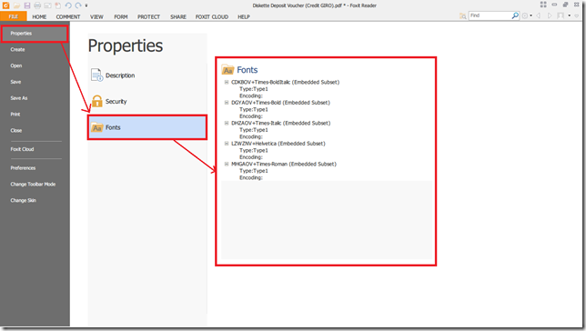
Task: Select Change Toolbar Mode in sidebar
Action: click(33, 185)
